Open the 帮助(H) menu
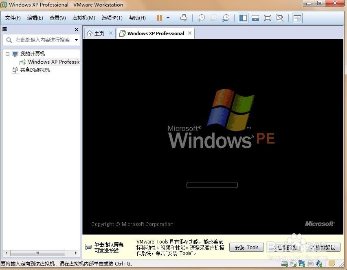The image size is (347, 270). [137, 18]
